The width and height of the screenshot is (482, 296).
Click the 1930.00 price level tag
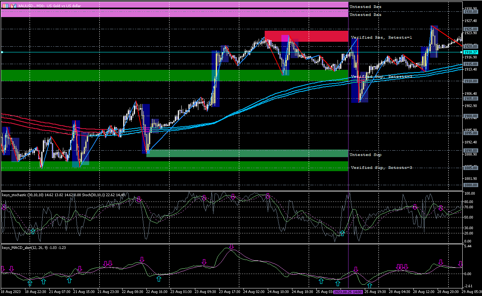[470, 12]
